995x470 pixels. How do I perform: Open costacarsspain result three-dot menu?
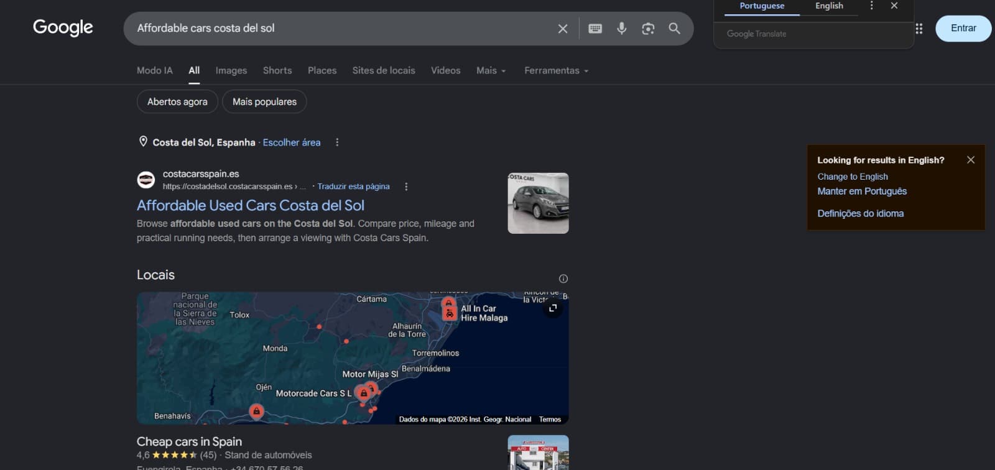tap(406, 187)
